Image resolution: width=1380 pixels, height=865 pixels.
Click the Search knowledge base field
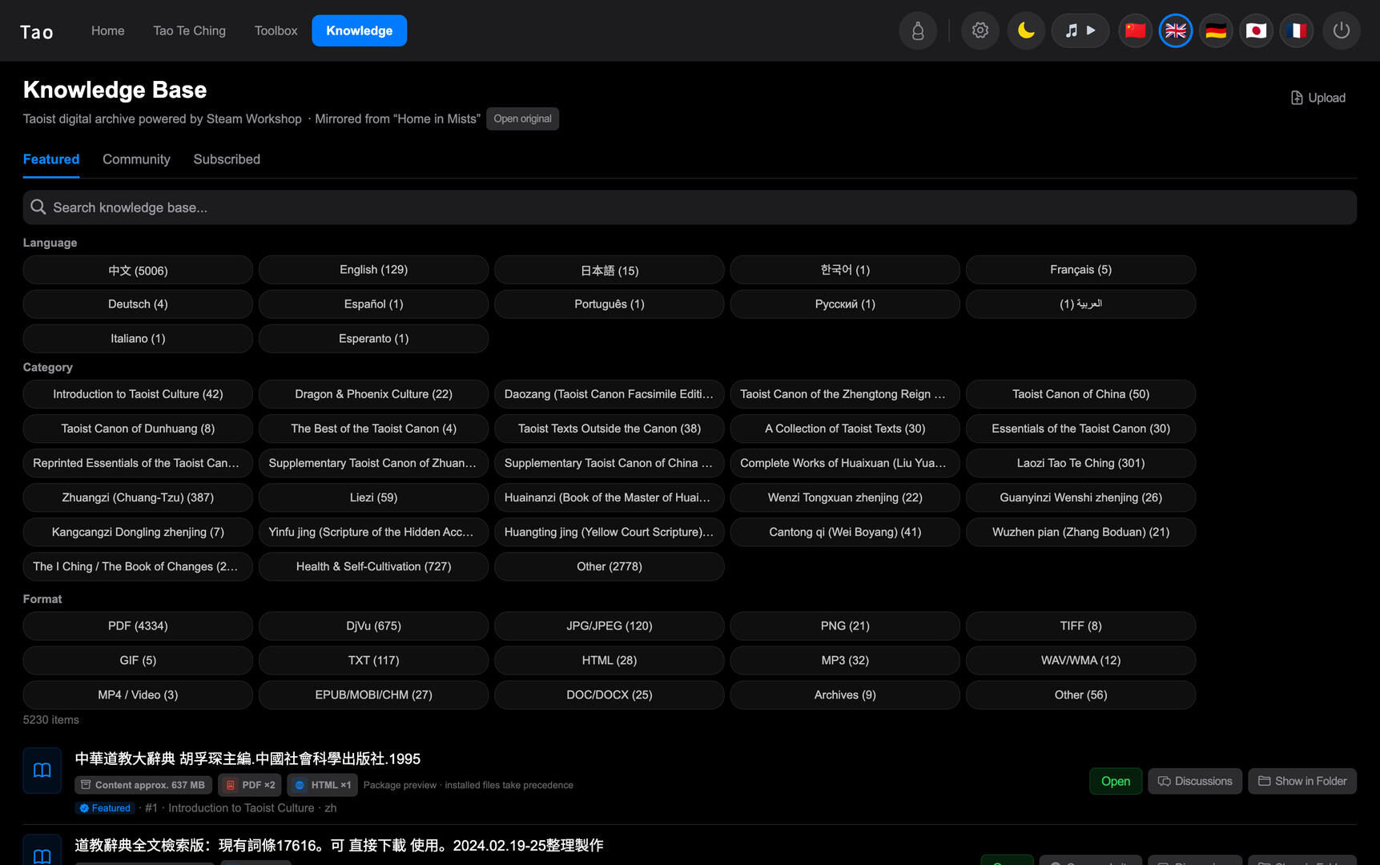(x=690, y=207)
